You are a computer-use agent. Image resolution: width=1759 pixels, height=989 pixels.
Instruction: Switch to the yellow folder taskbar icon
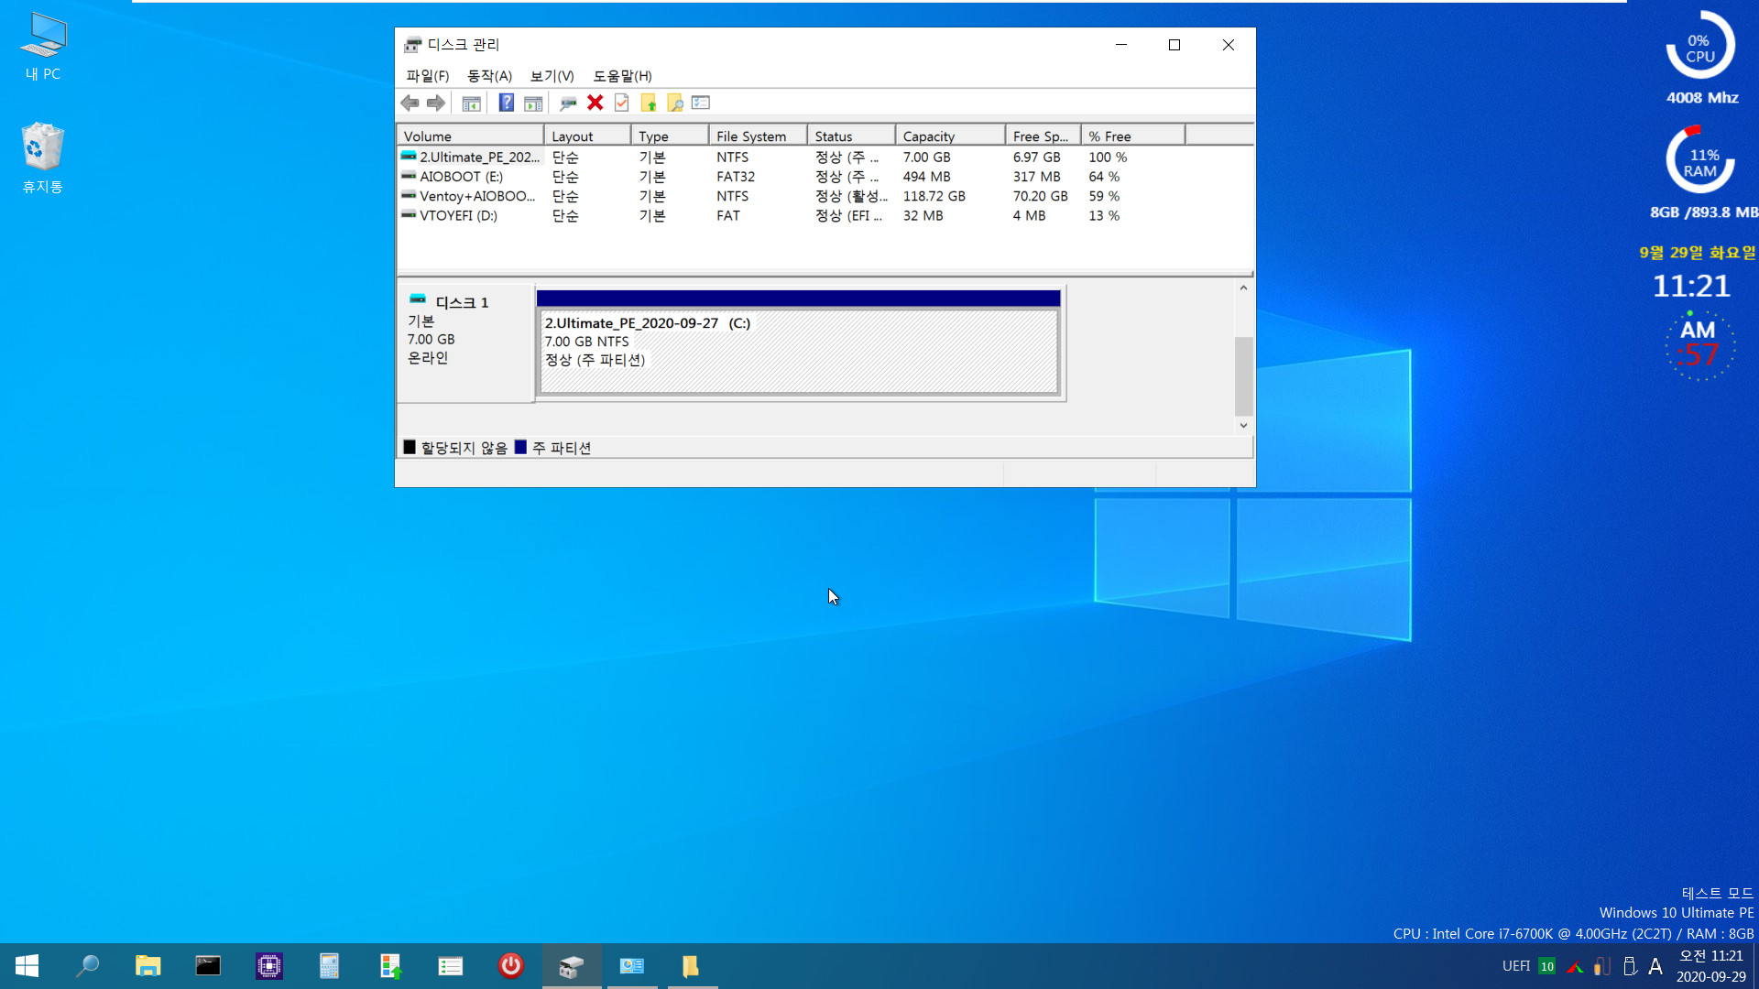(692, 966)
